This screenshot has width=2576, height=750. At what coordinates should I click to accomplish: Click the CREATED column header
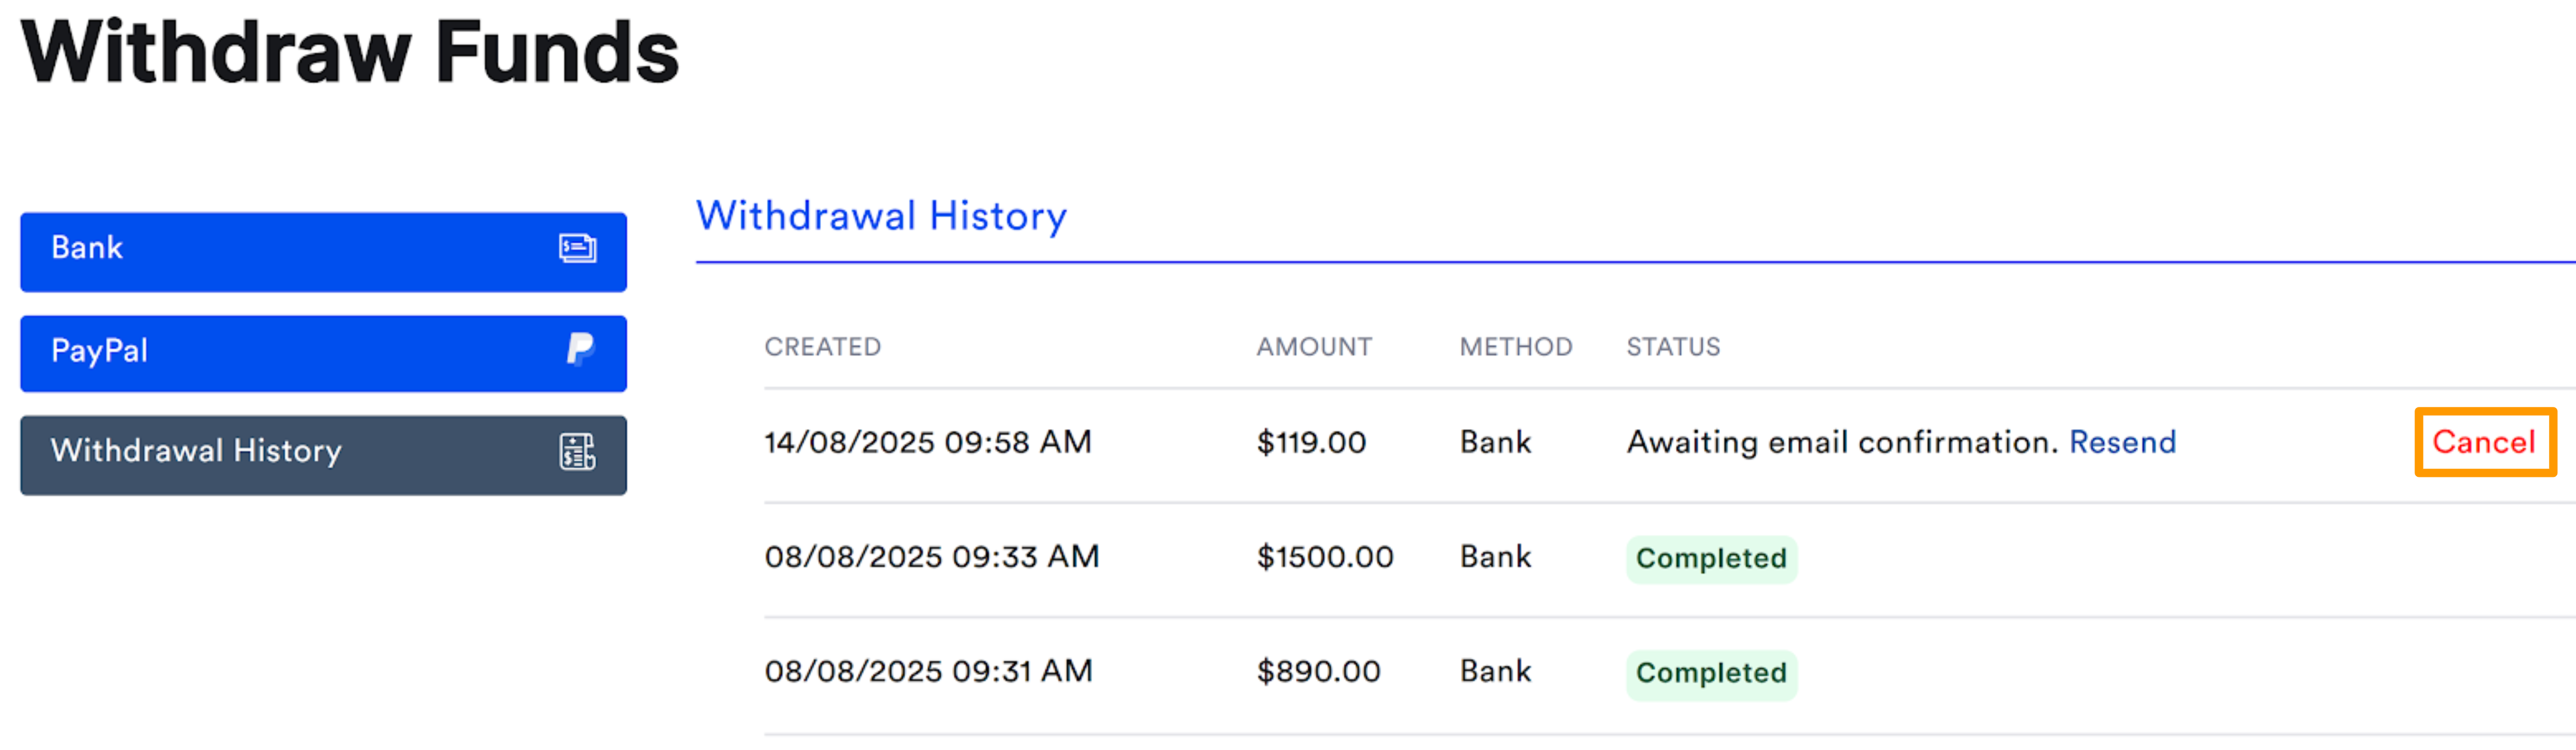pyautogui.click(x=822, y=347)
